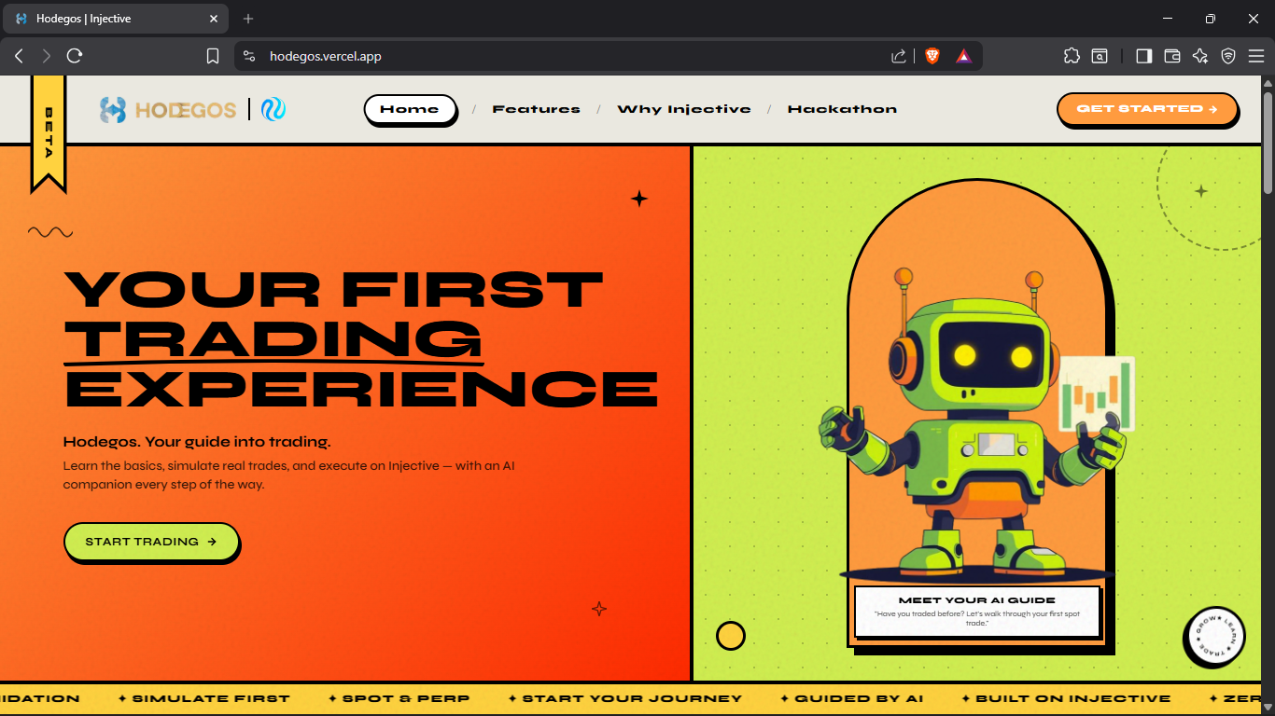Open the browser hamburger menu
This screenshot has height=716, width=1275.
coord(1256,56)
